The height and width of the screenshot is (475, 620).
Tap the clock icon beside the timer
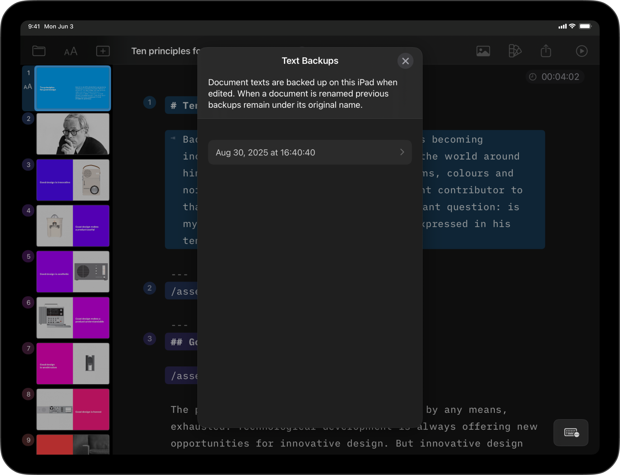(533, 77)
